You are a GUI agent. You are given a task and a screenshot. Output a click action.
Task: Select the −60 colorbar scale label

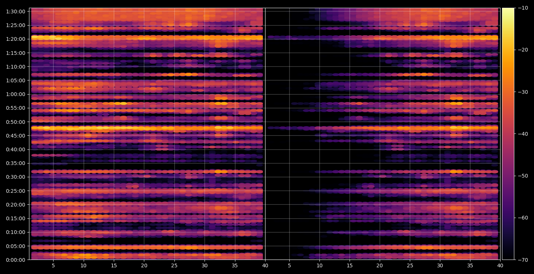click(523, 218)
